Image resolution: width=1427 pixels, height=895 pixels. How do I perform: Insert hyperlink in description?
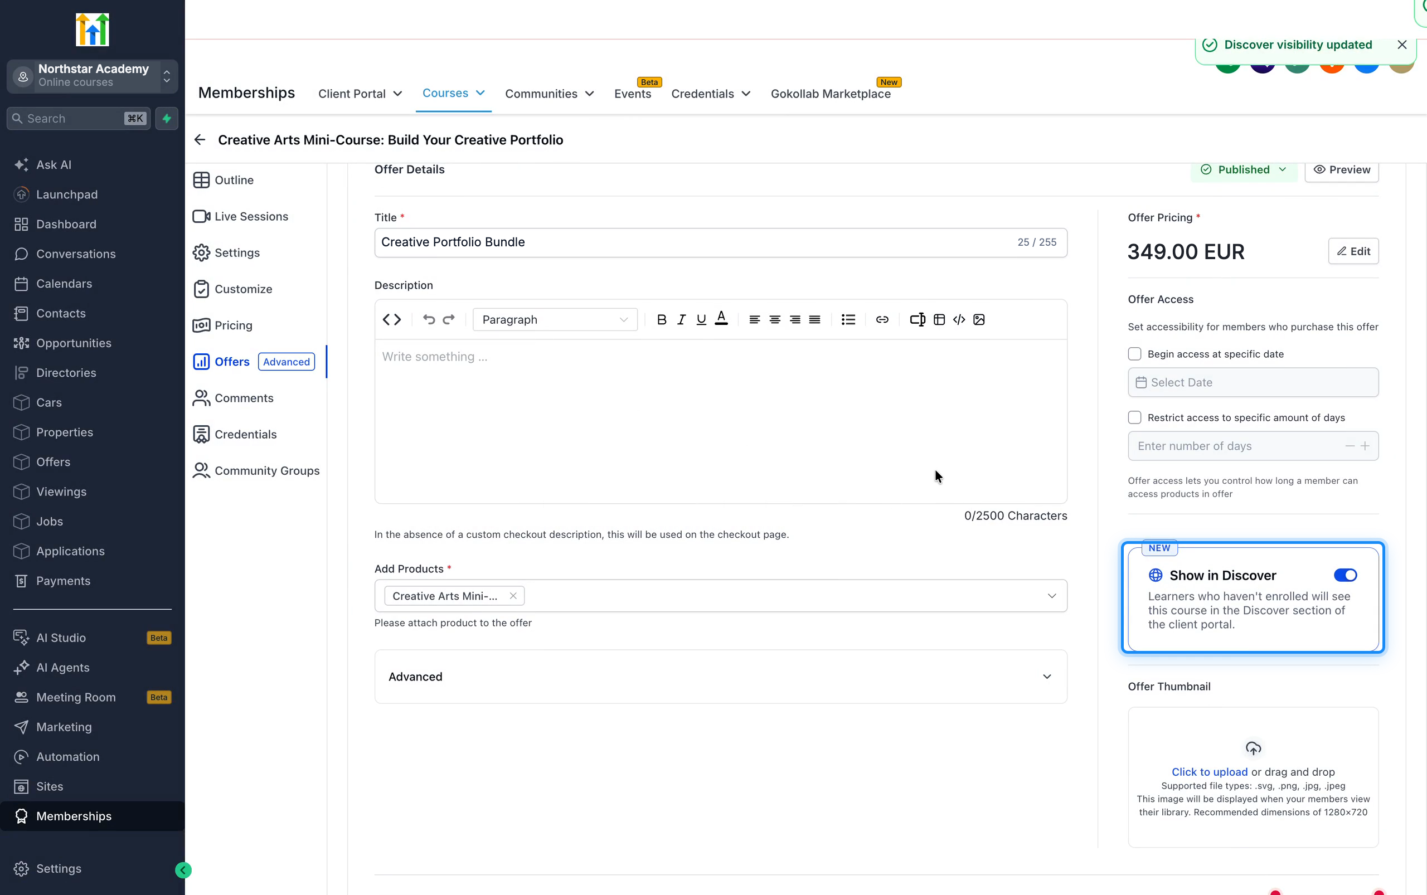click(x=882, y=320)
